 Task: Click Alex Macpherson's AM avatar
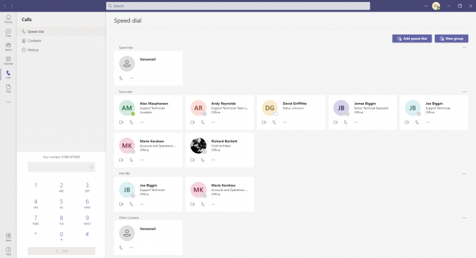pos(127,107)
